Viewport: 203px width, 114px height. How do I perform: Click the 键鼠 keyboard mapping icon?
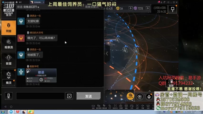126,106
